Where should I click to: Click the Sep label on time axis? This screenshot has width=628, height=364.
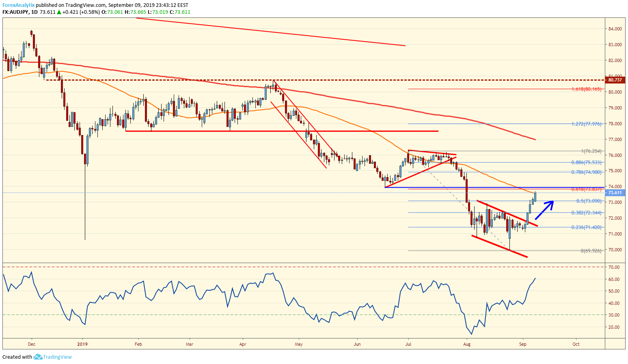pyautogui.click(x=523, y=344)
